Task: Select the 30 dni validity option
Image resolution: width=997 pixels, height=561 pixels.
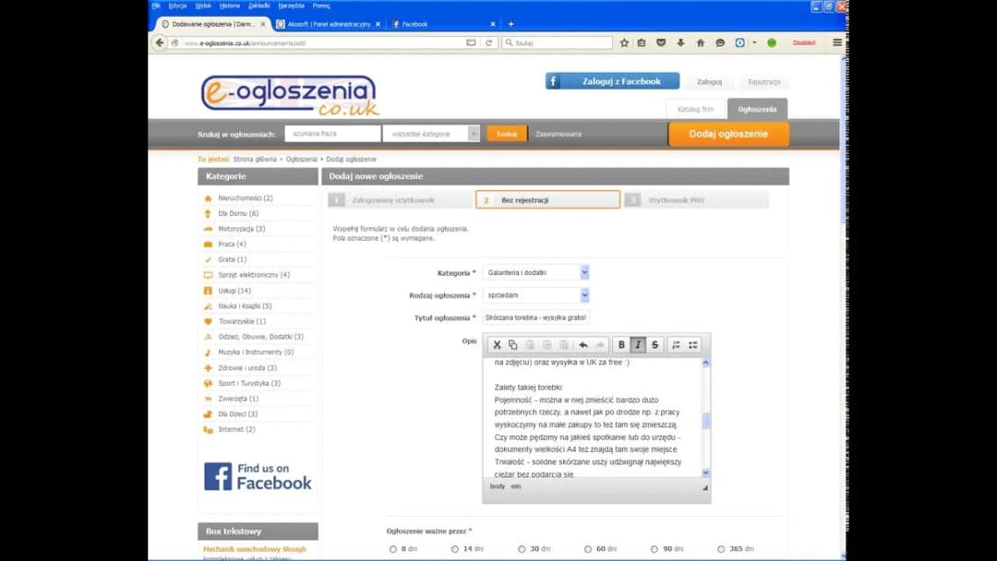Action: click(x=522, y=549)
